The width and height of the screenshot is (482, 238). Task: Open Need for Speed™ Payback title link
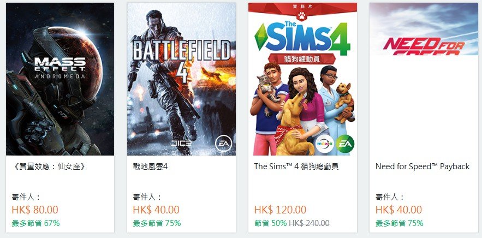tap(423, 166)
